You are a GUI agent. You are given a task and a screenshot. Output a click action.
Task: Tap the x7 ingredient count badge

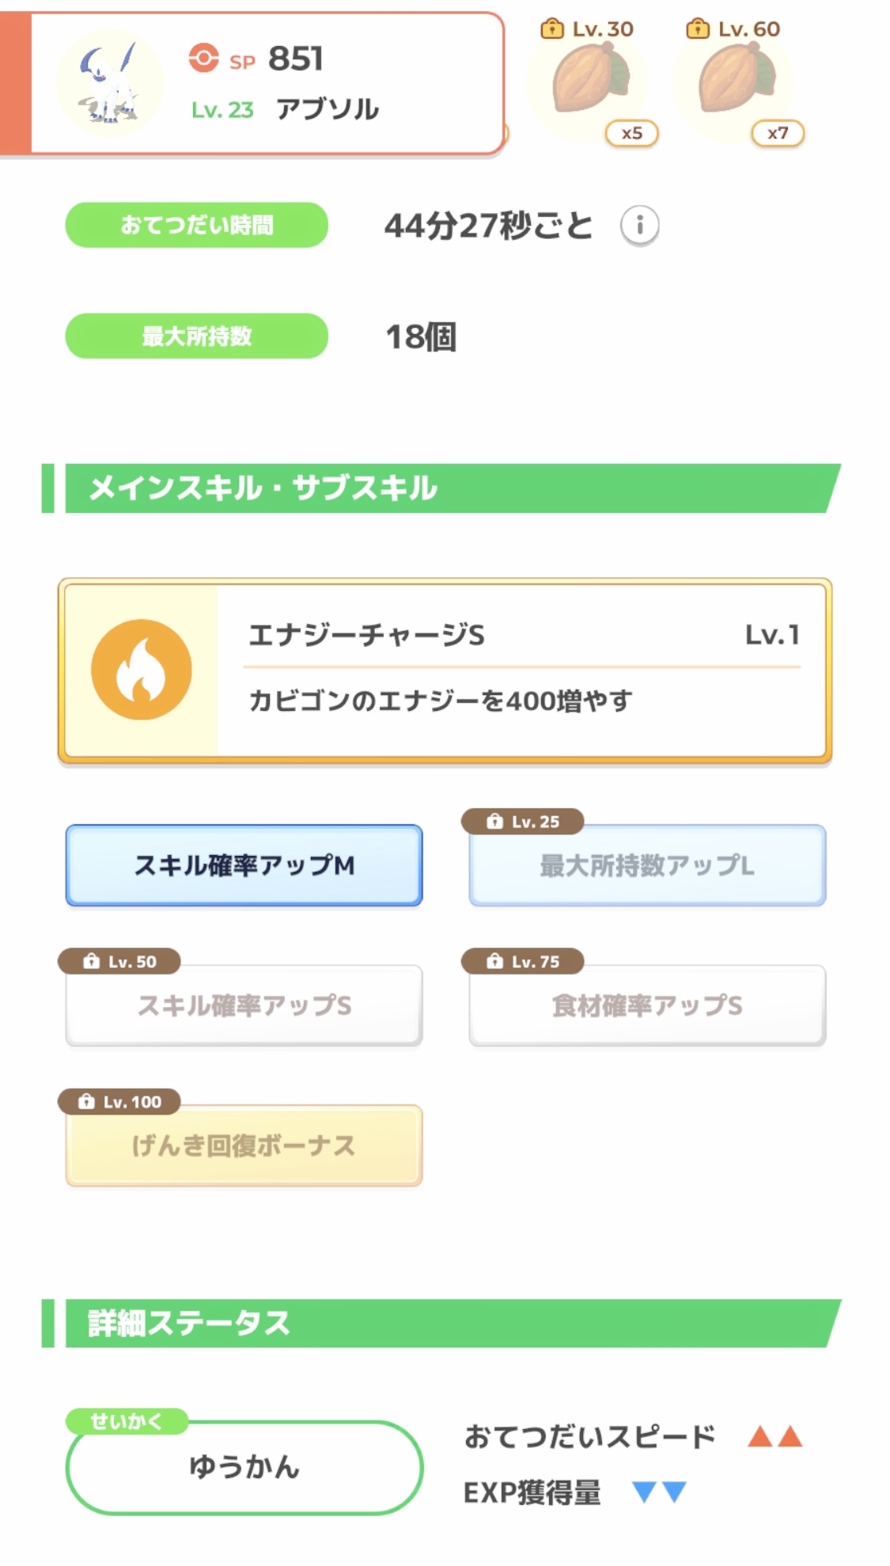point(778,133)
